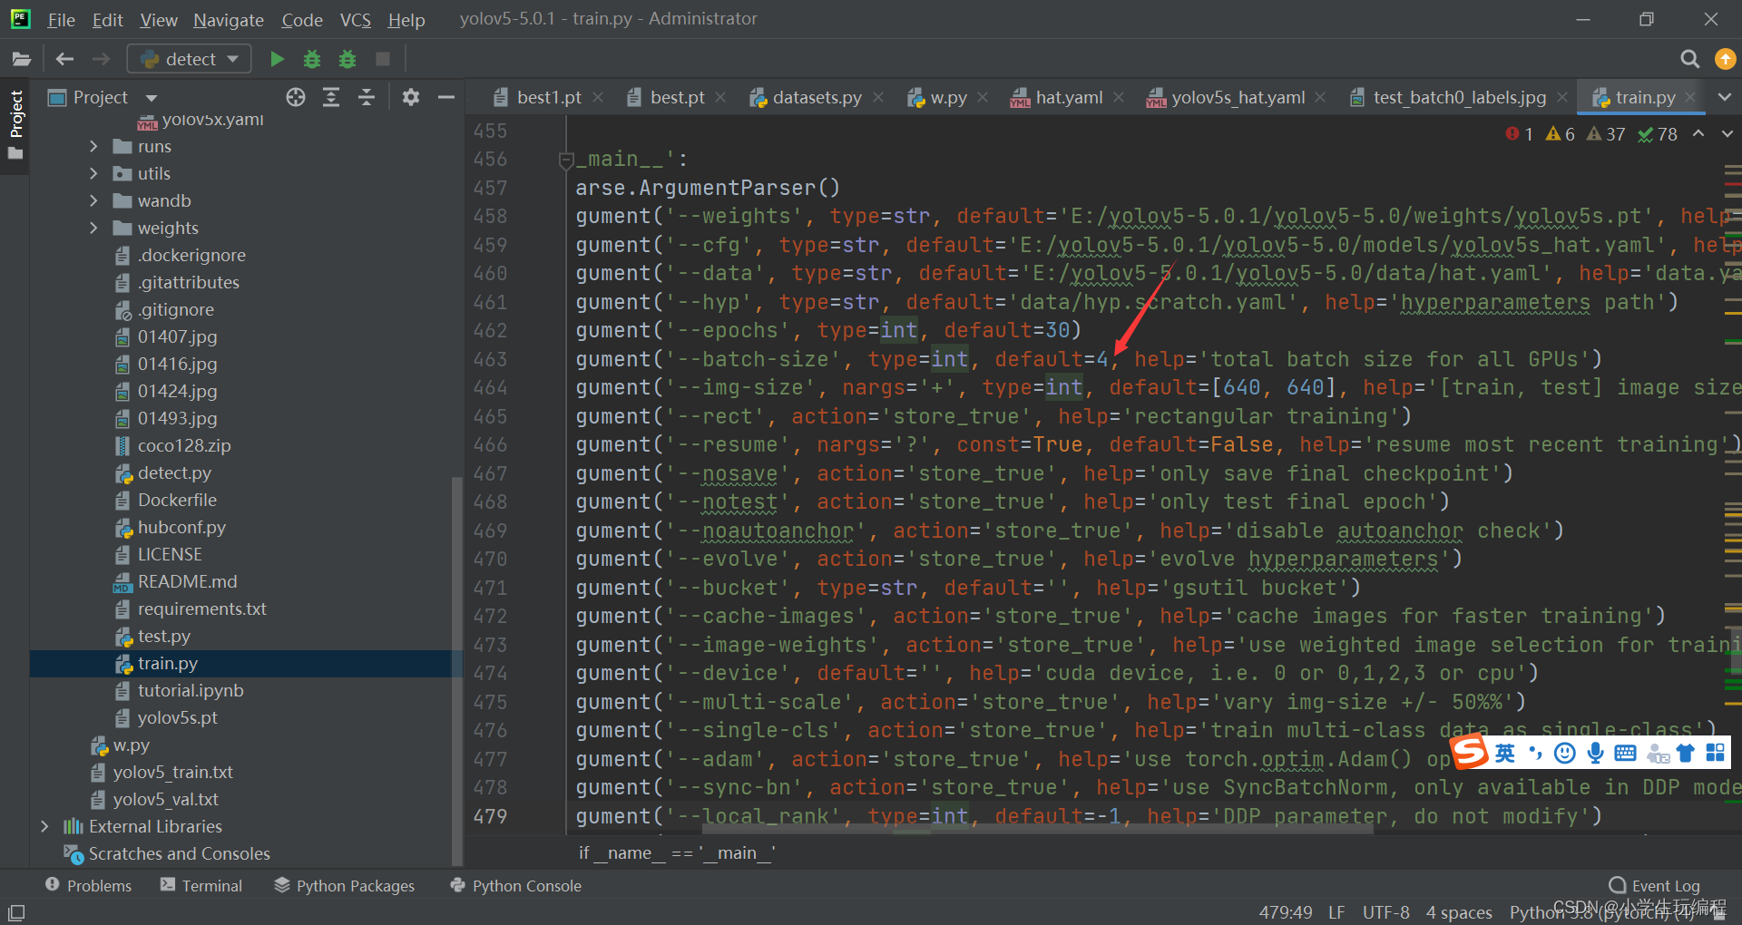Click the Open folder icon in toolbar
This screenshot has width=1742, height=925.
21,59
